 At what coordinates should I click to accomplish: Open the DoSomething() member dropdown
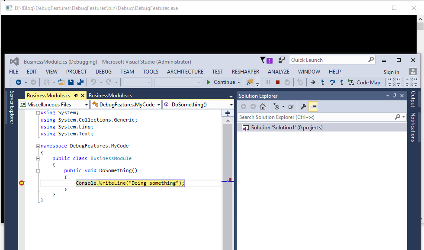coord(231,104)
